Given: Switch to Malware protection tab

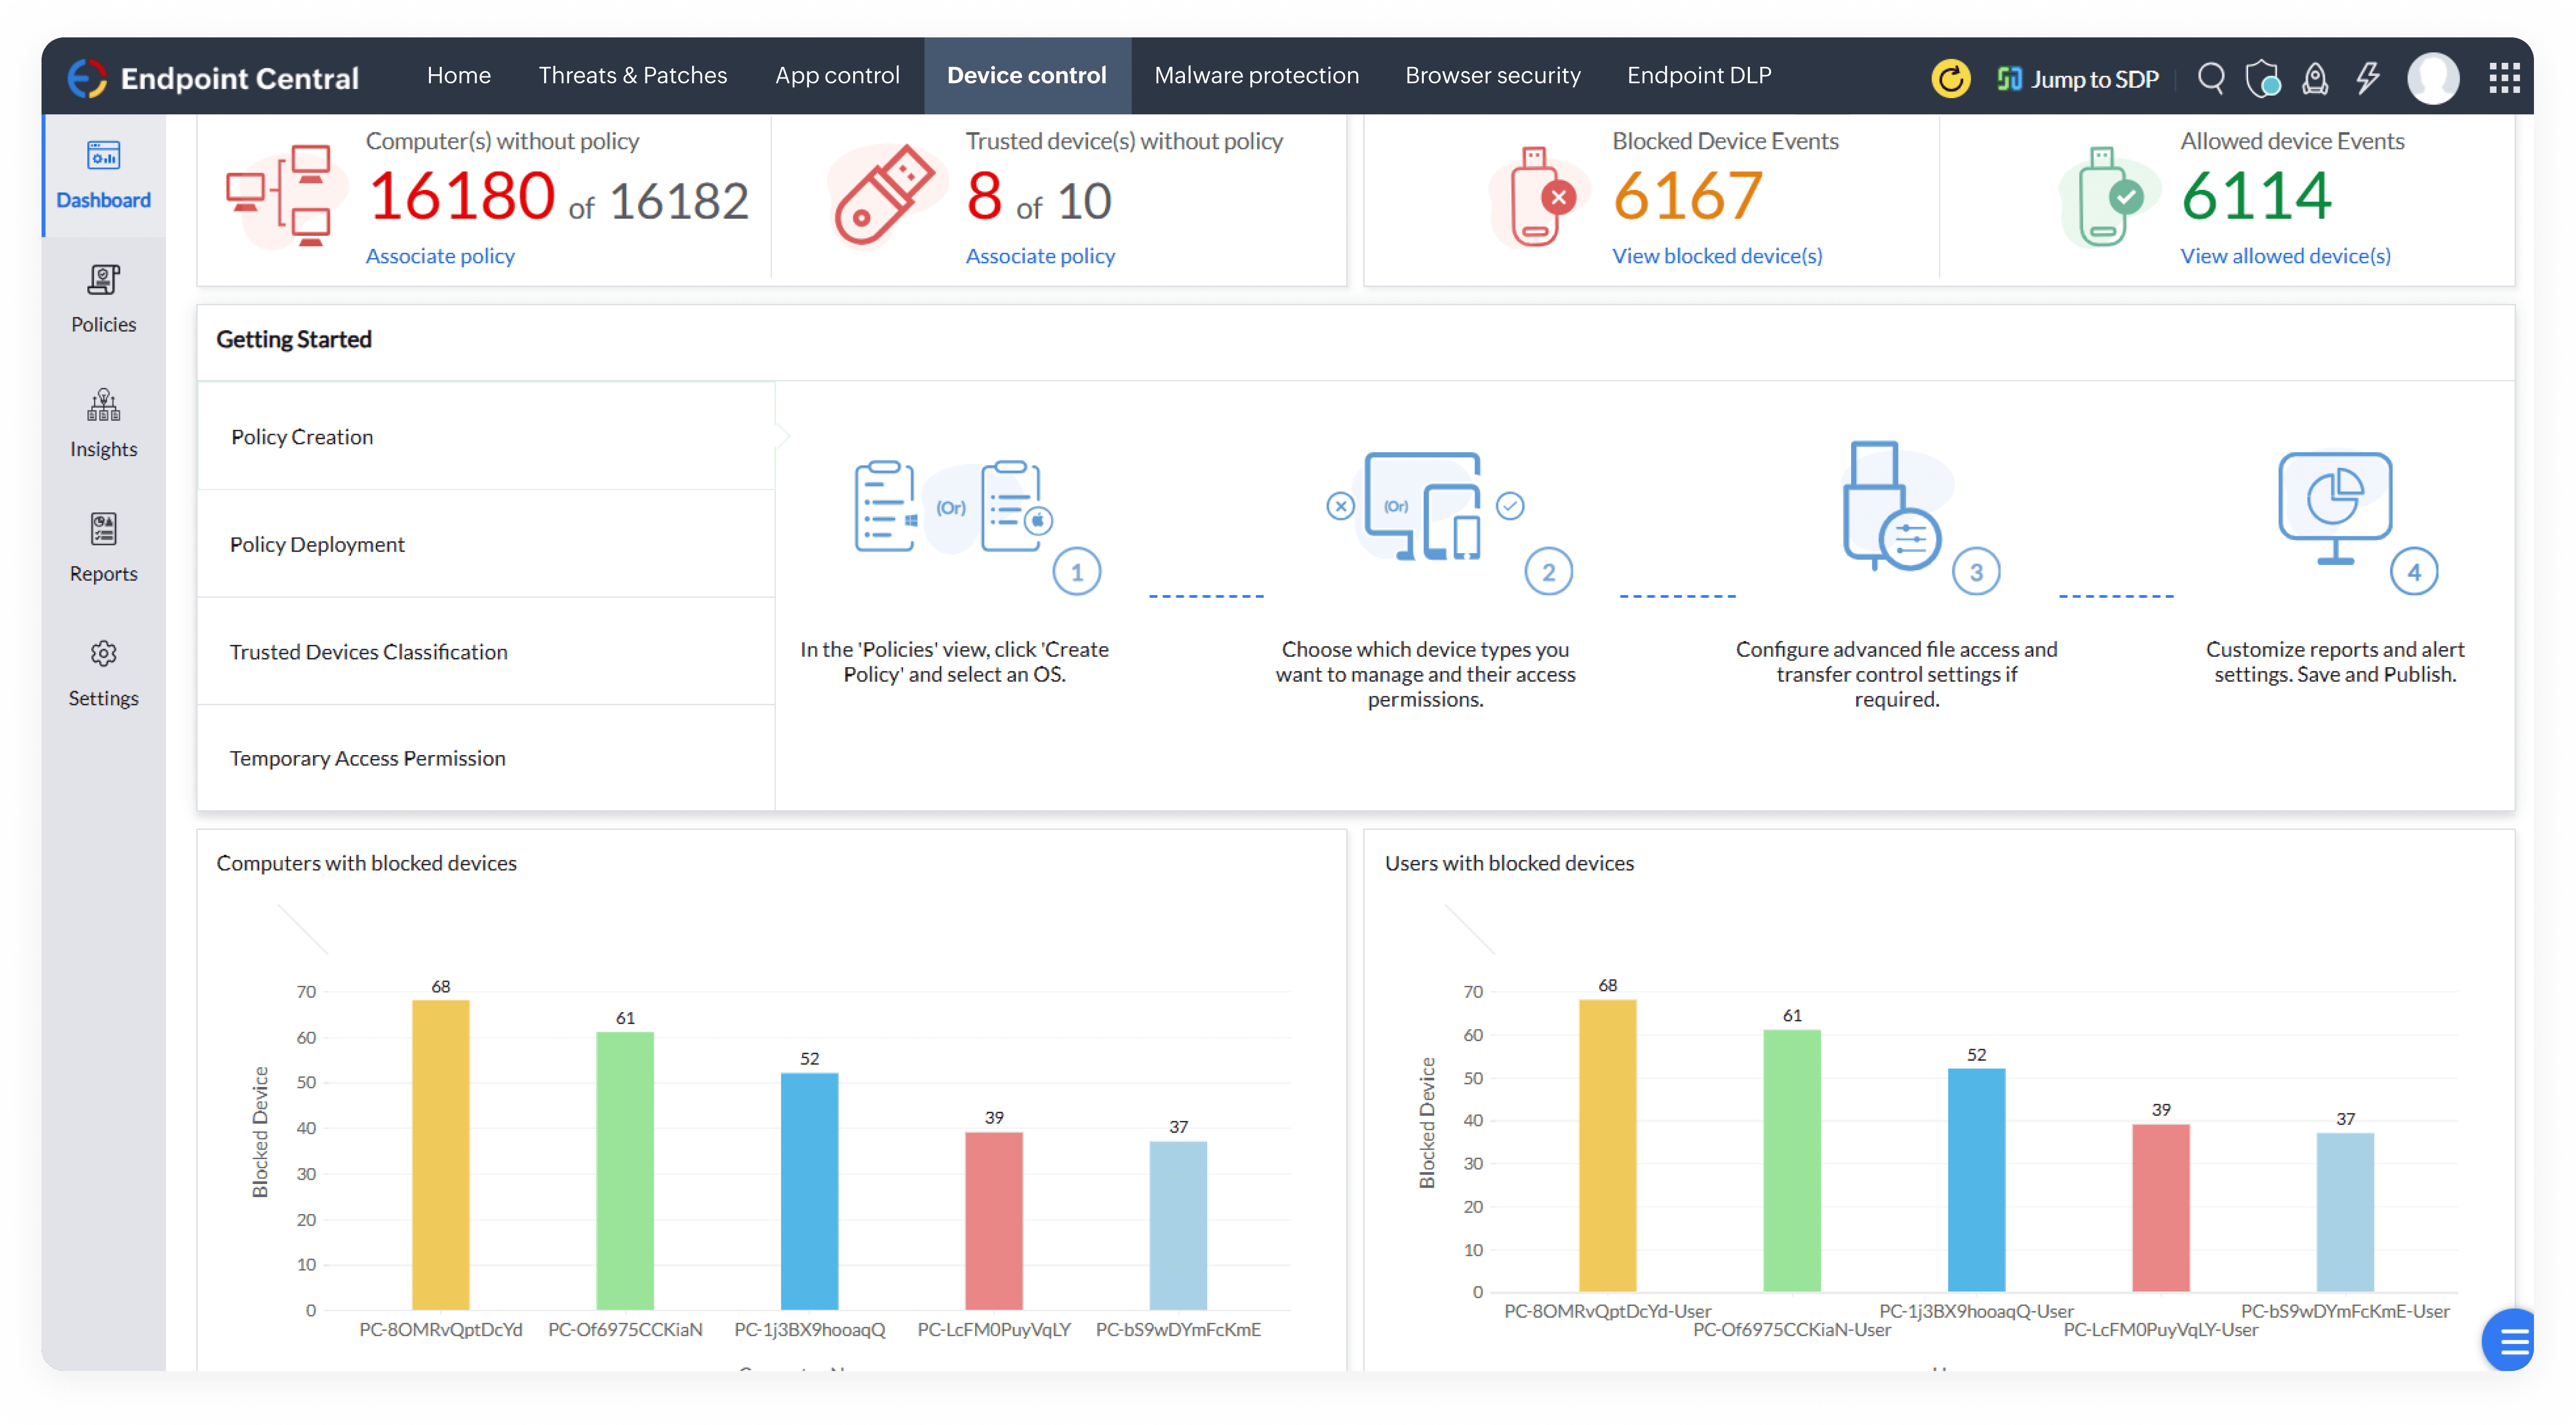Looking at the screenshot, I should pyautogui.click(x=1256, y=76).
